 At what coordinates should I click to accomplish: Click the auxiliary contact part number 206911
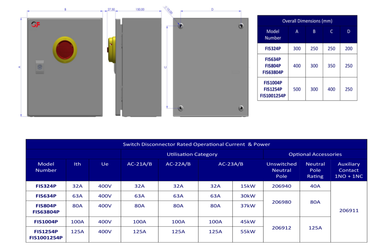point(349,211)
